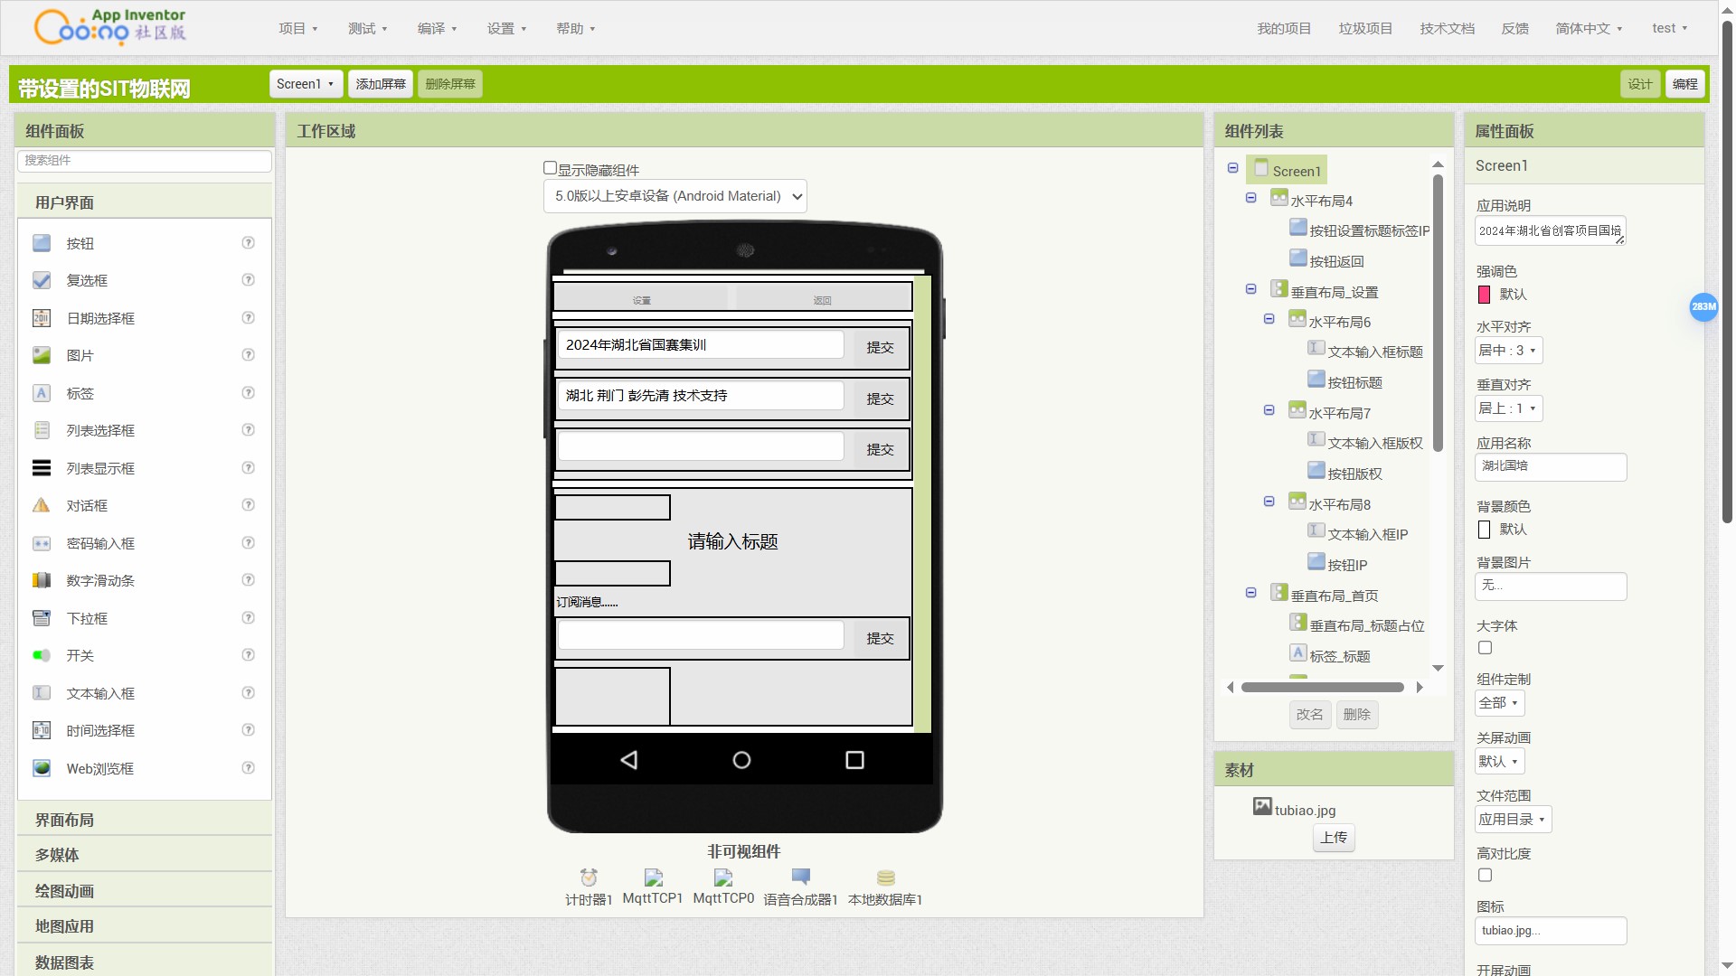The image size is (1736, 976).
Task: Open 组件定制 全部 dropdown
Action: click(x=1499, y=703)
